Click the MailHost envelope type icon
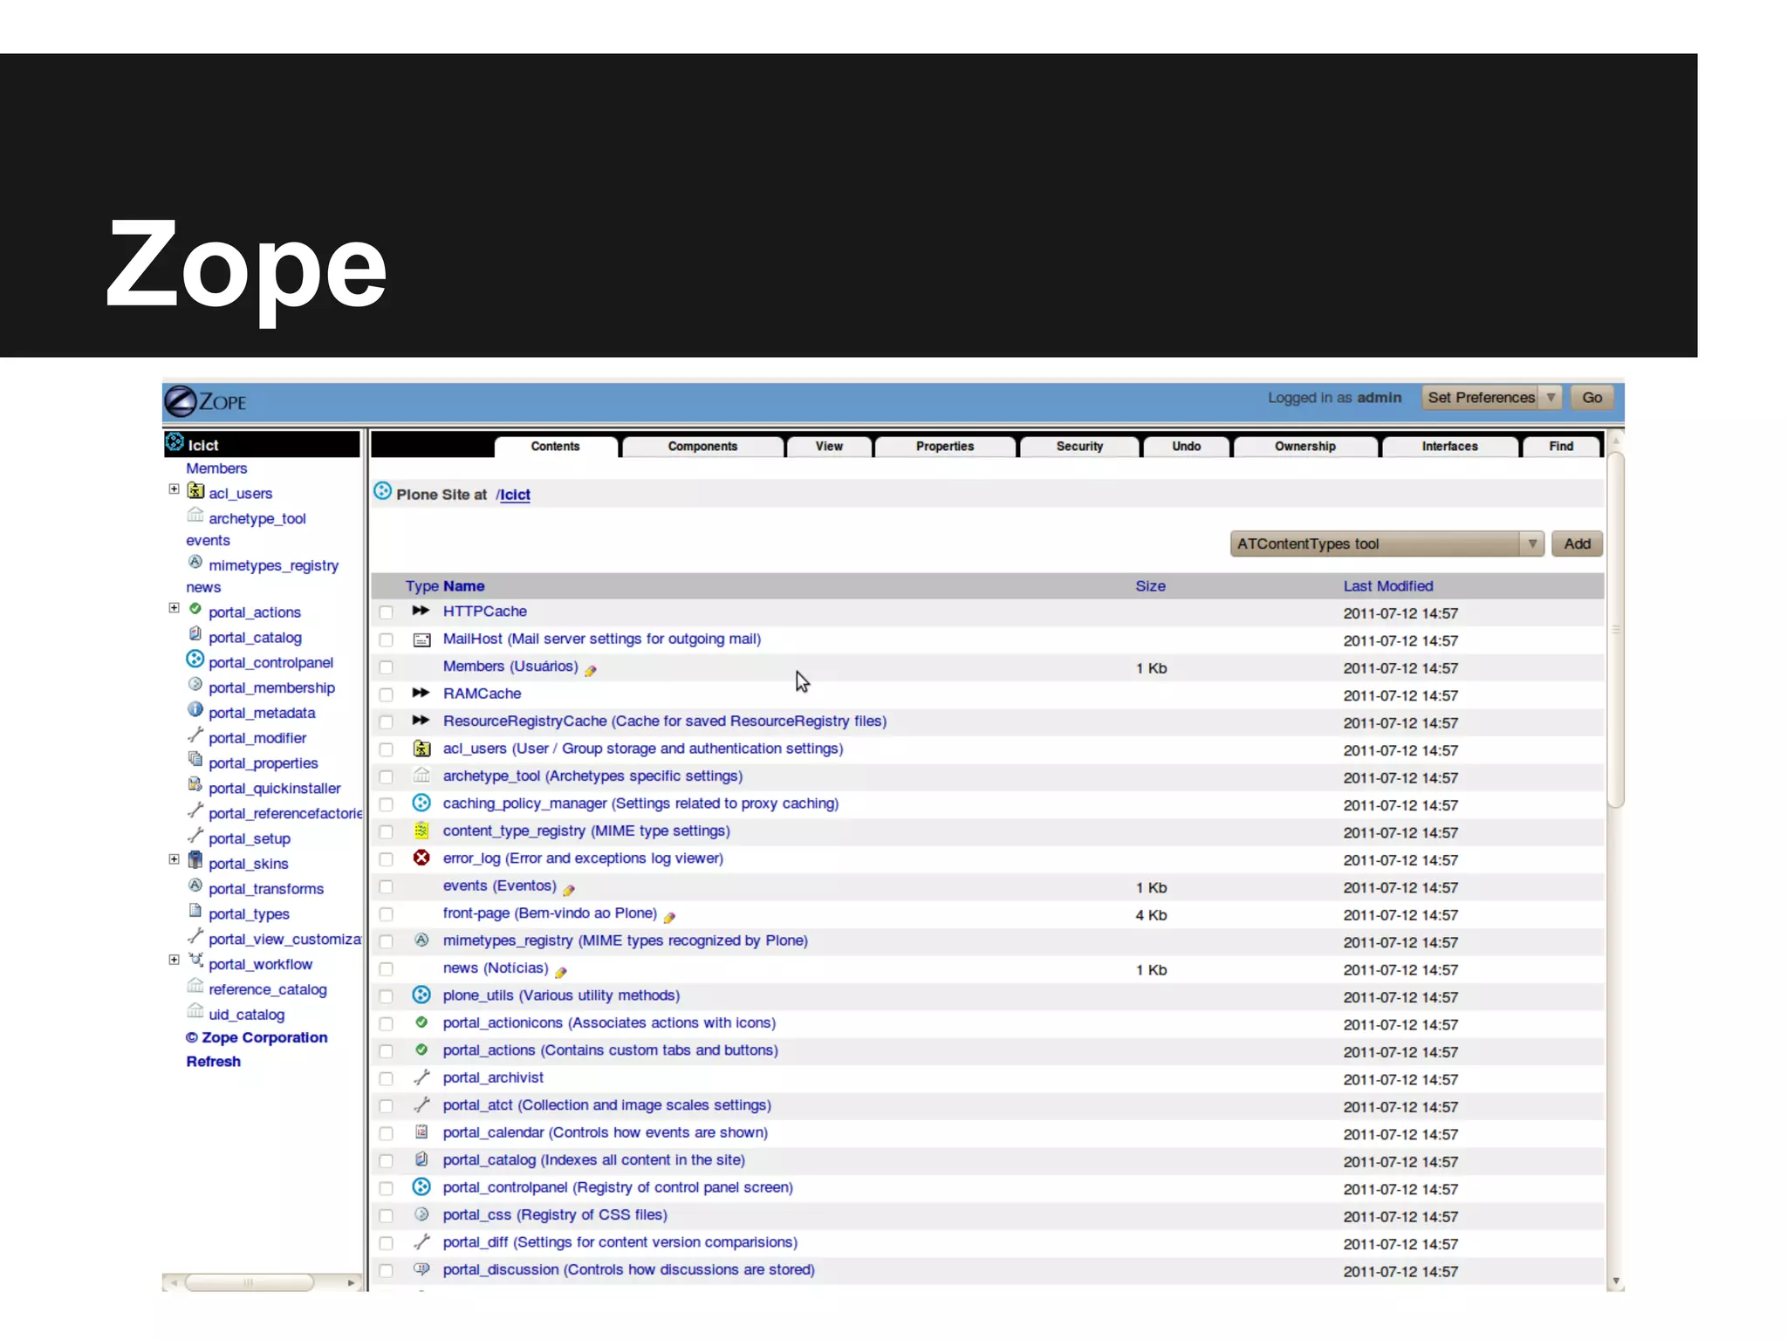 pyautogui.click(x=421, y=639)
